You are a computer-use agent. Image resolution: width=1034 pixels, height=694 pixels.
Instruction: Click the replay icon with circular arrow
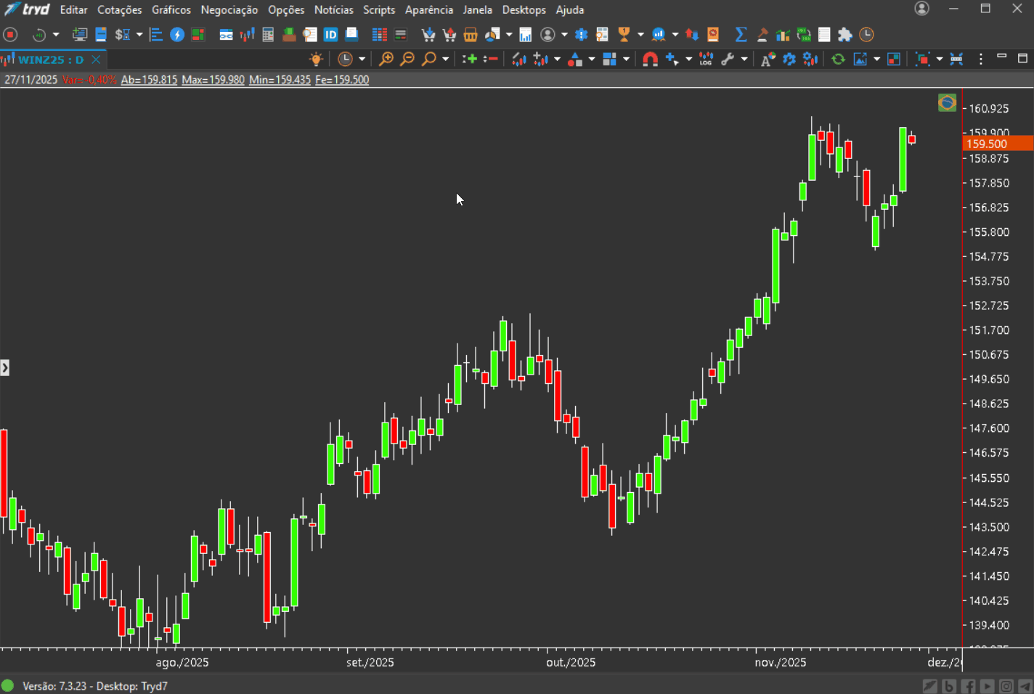point(39,34)
